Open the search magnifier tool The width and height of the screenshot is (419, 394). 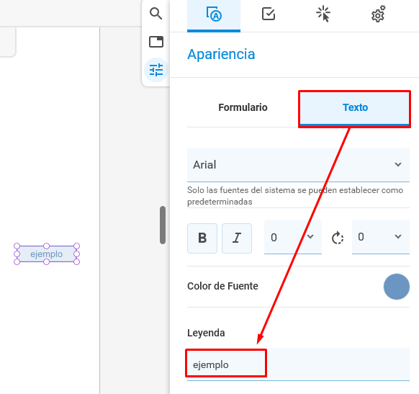tap(156, 14)
